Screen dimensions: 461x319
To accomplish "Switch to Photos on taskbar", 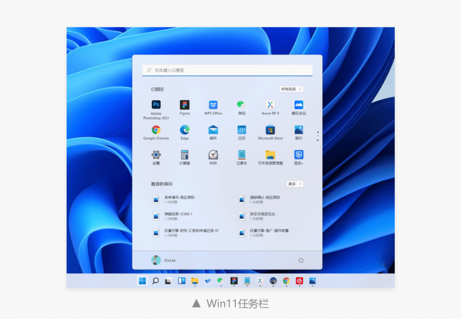I will (312, 281).
